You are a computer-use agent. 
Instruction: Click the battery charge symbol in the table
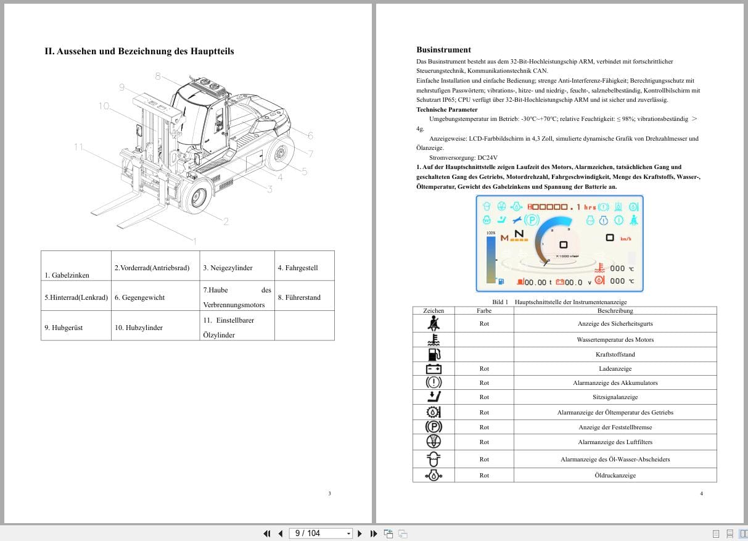click(x=433, y=368)
